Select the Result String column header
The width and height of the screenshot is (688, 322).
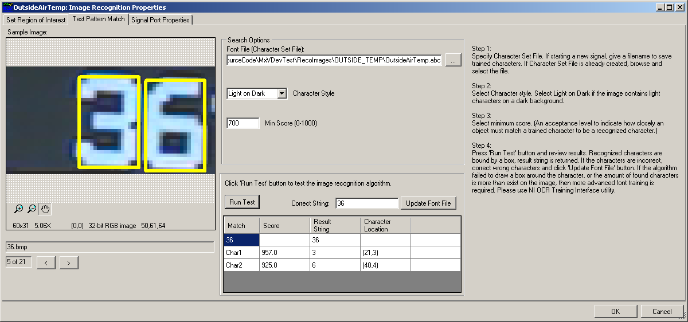[335, 225]
